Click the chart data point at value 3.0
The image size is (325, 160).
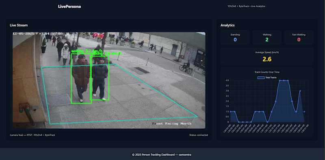point(300,91)
